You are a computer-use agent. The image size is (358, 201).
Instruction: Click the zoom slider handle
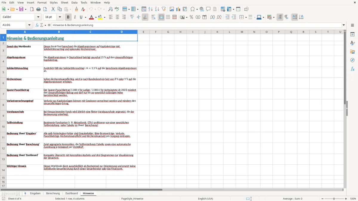pos(334,199)
